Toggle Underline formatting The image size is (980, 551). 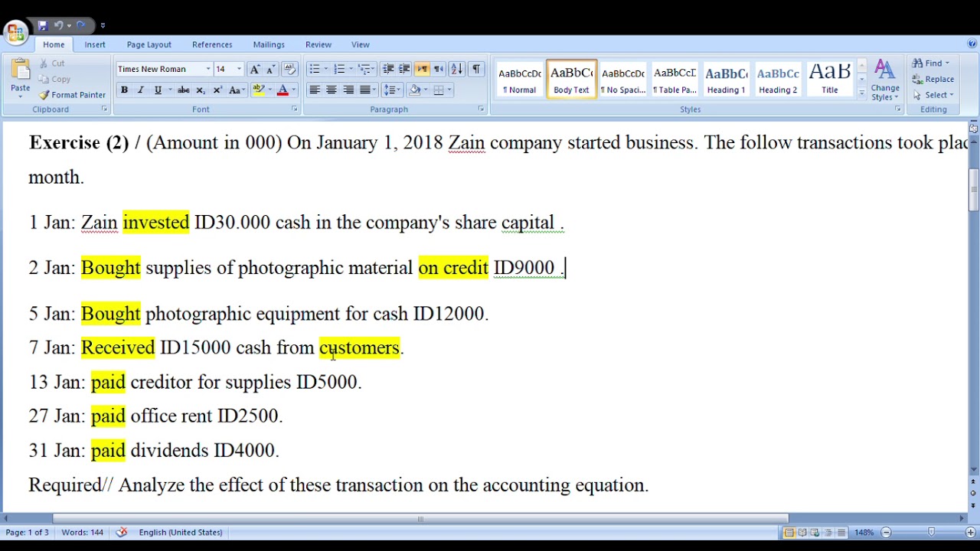[158, 90]
